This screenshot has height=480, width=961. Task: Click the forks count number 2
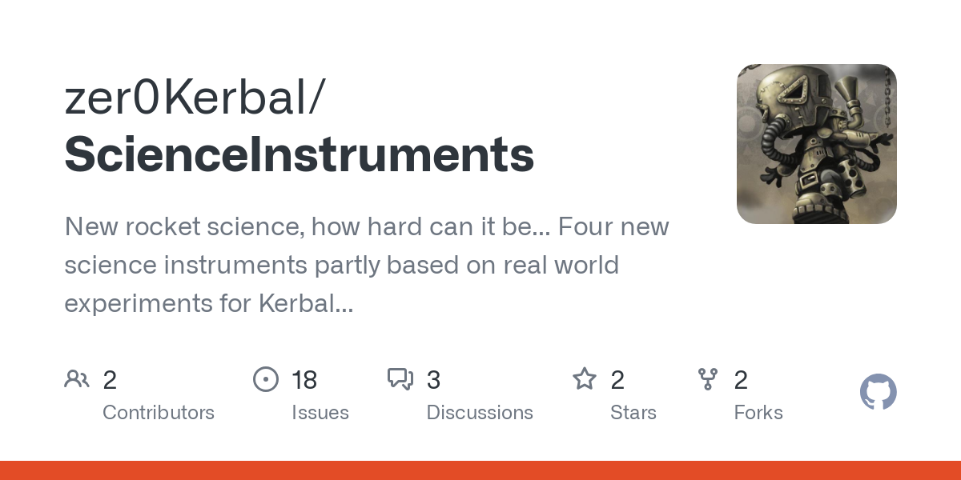tap(741, 380)
